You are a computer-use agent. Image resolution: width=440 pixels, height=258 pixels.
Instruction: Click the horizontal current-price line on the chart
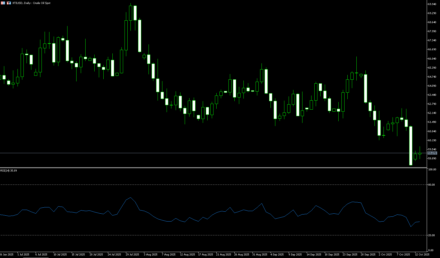tap(198, 153)
